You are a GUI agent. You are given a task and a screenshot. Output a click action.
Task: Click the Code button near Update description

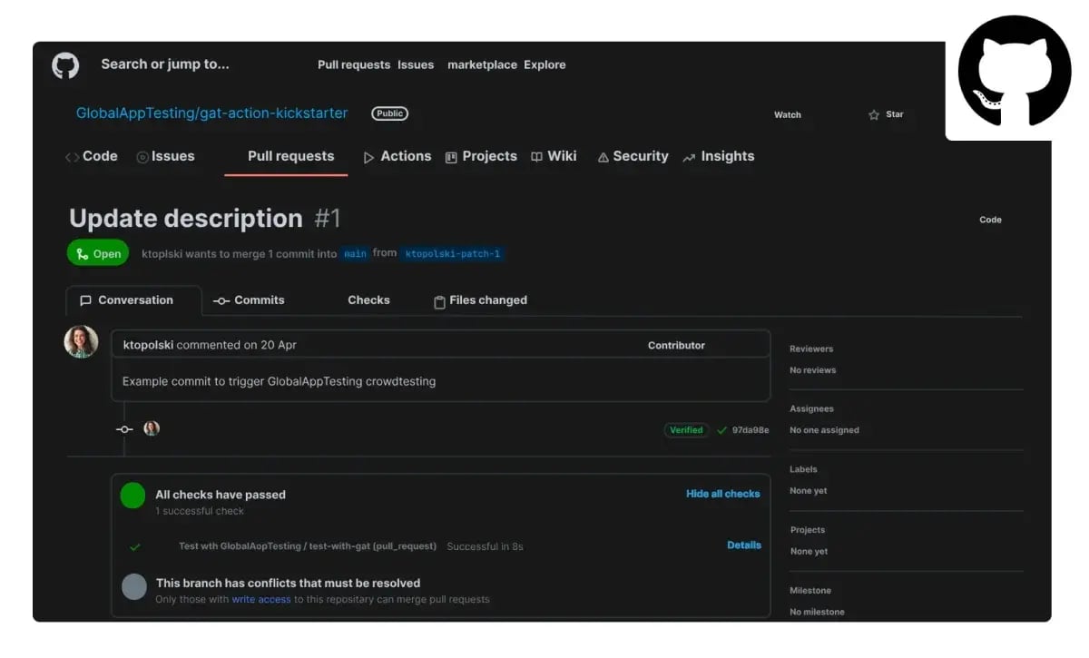click(x=990, y=219)
